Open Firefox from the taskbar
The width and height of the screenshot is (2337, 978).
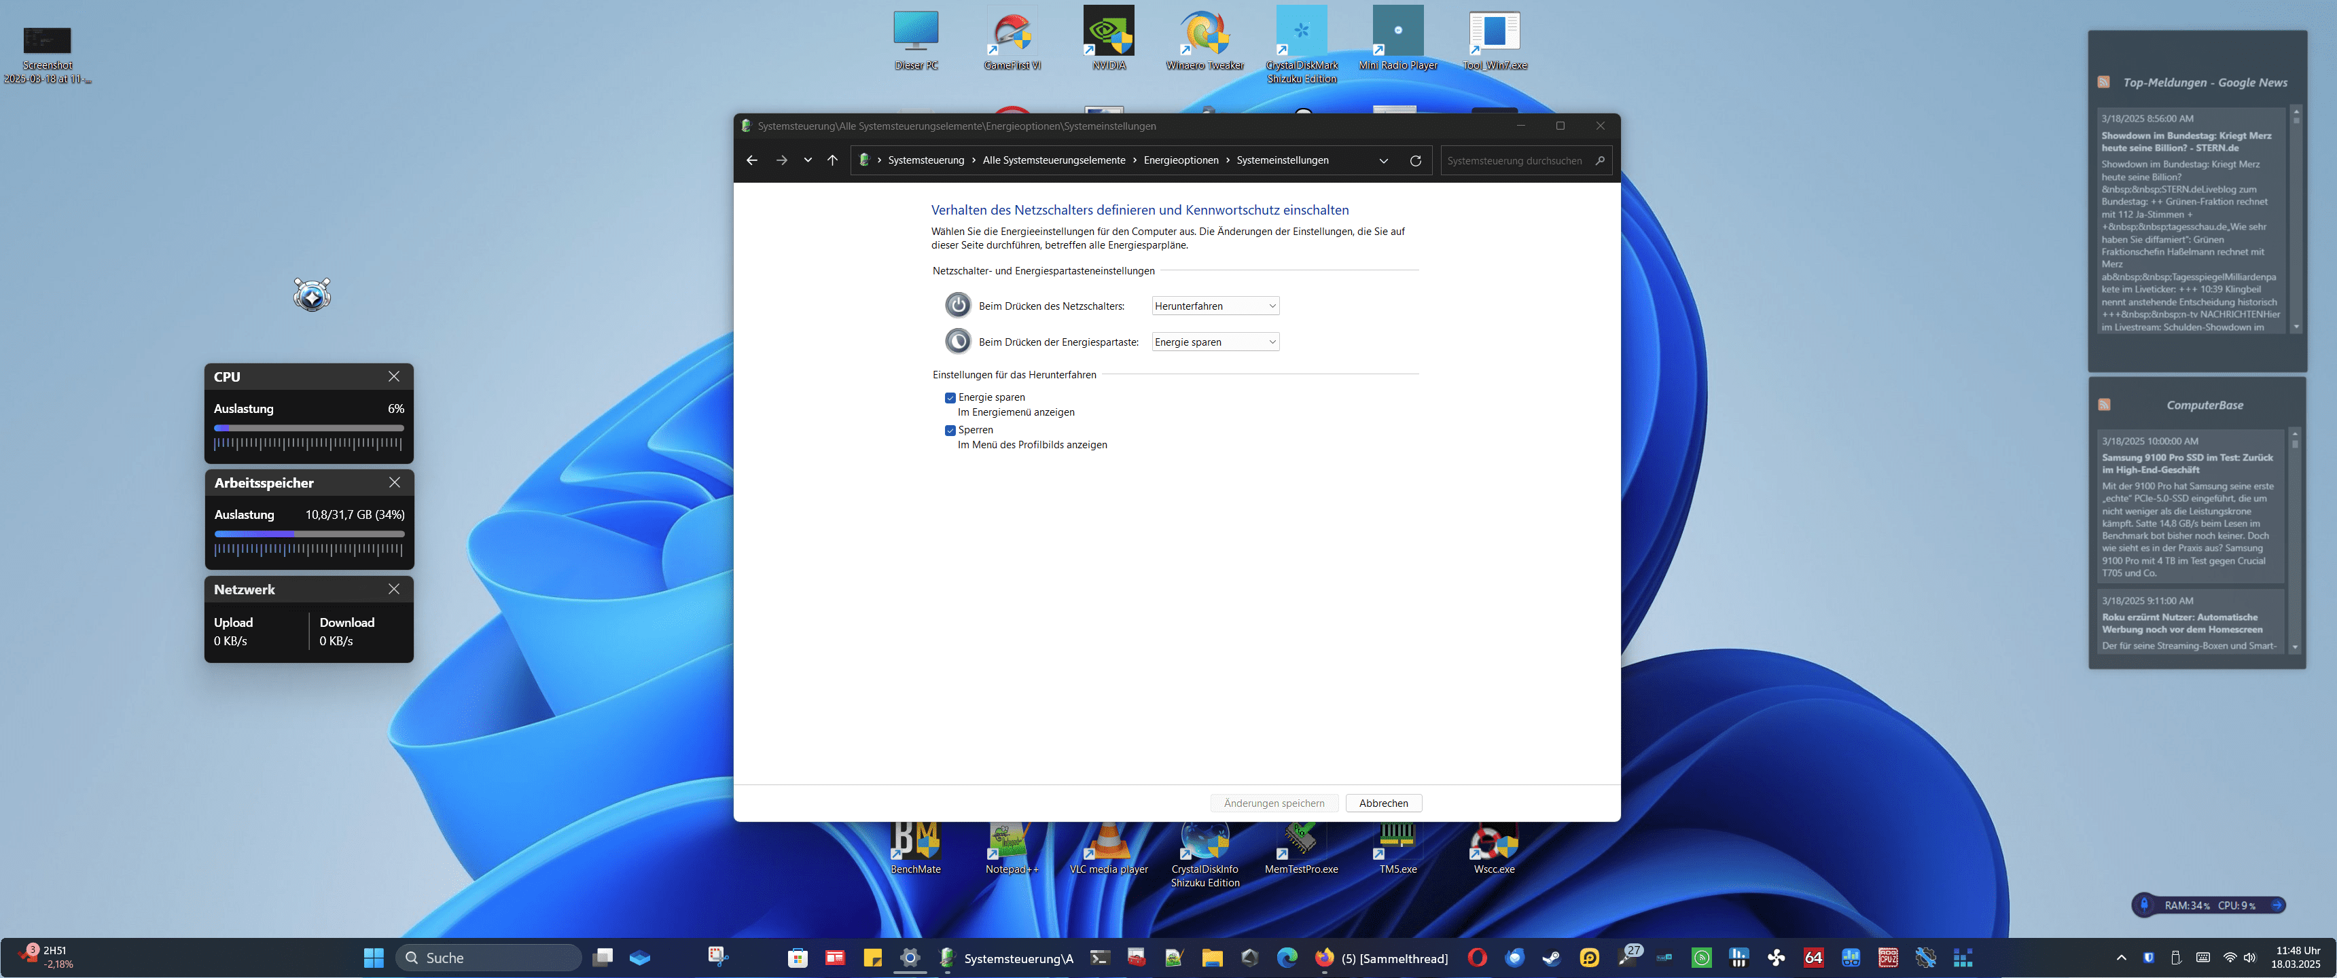point(1325,957)
